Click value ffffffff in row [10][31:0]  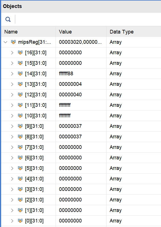65,116
